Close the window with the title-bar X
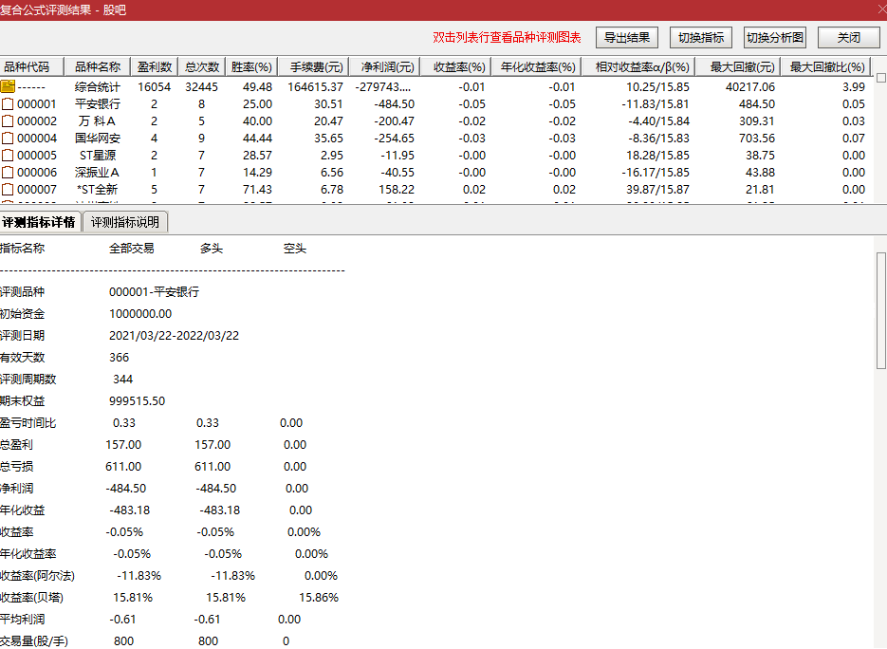This screenshot has width=887, height=649. click(x=881, y=9)
